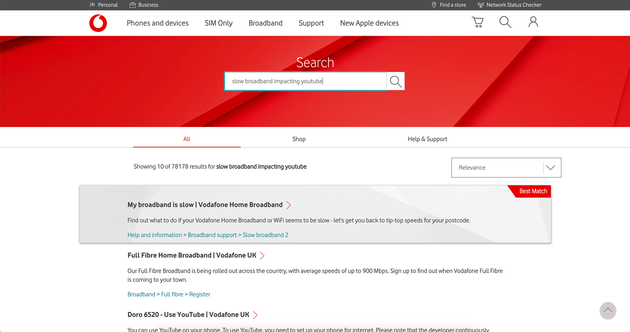This screenshot has height=332, width=630.
Task: Submit search with magnifier button
Action: [x=396, y=81]
